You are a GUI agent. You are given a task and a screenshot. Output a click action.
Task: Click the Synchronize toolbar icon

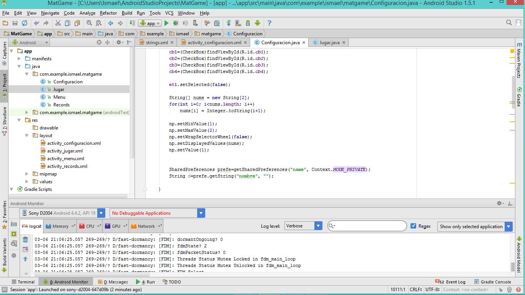[25, 23]
